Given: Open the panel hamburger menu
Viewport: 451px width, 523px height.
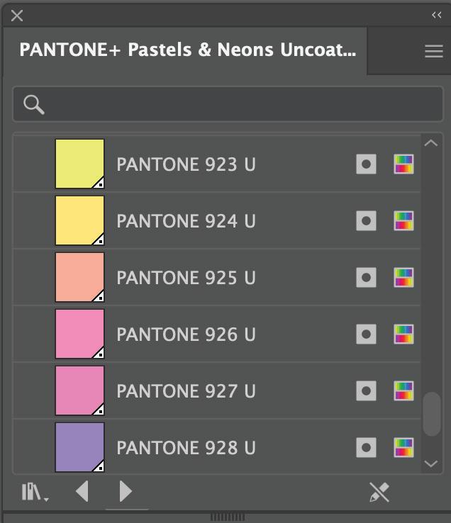Looking at the screenshot, I should click(x=434, y=51).
